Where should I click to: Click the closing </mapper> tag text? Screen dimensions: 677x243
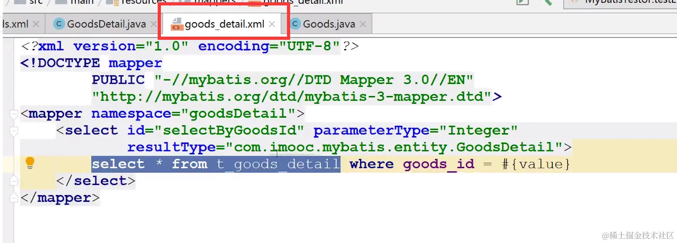click(x=60, y=198)
